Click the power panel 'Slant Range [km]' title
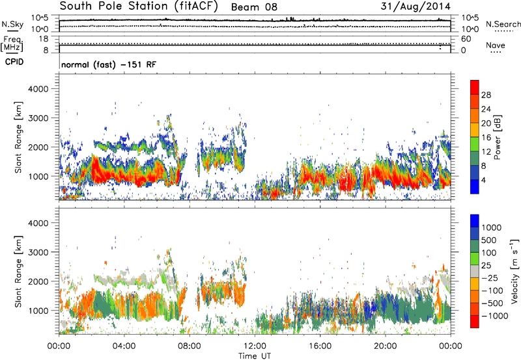This screenshot has height=360, width=521. point(18,137)
